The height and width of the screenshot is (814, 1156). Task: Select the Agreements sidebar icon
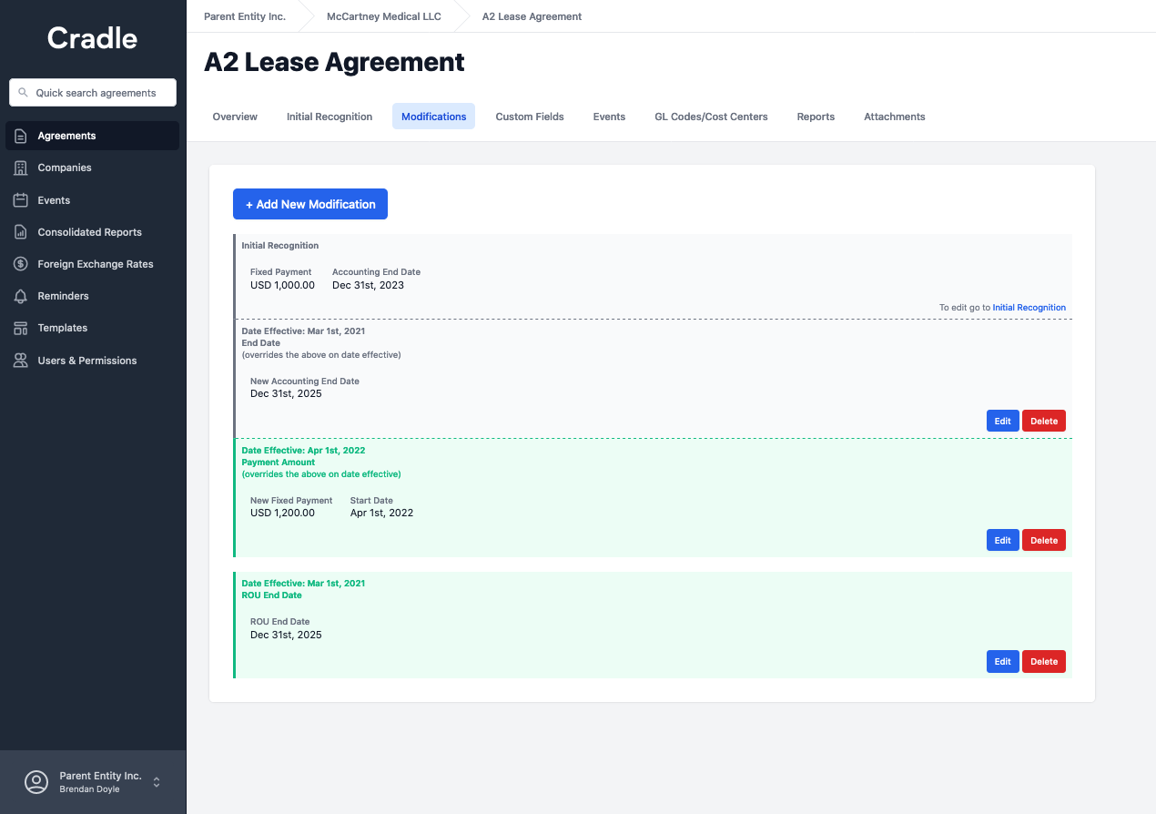(18, 135)
